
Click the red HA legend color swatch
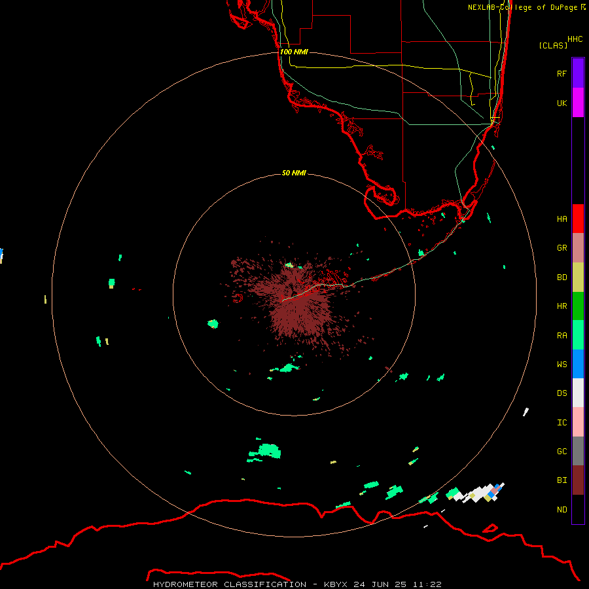(578, 219)
